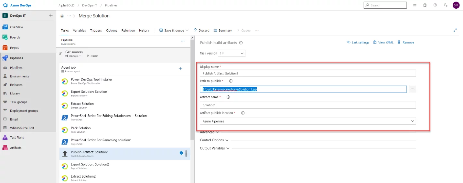Open the Task version dropdown
This screenshot has width=463, height=183.
tap(232, 53)
